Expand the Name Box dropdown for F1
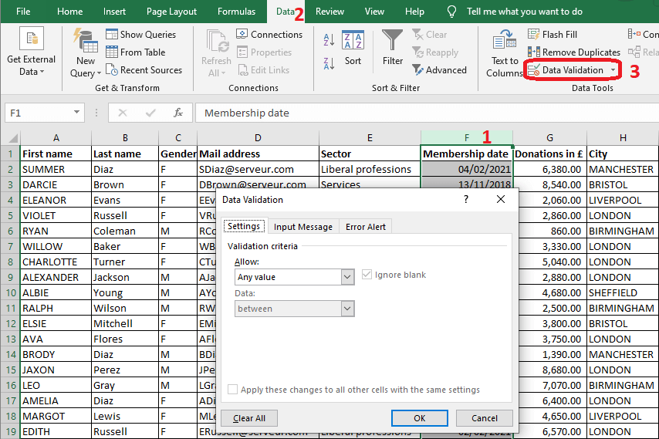 [x=76, y=113]
